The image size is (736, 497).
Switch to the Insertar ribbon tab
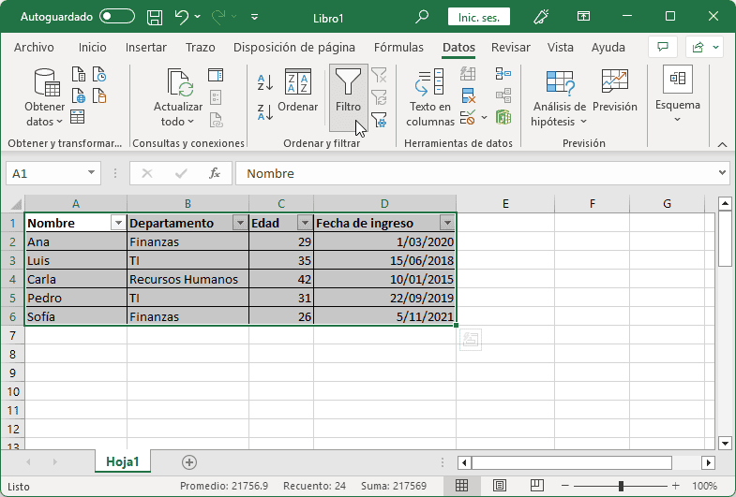(x=146, y=48)
